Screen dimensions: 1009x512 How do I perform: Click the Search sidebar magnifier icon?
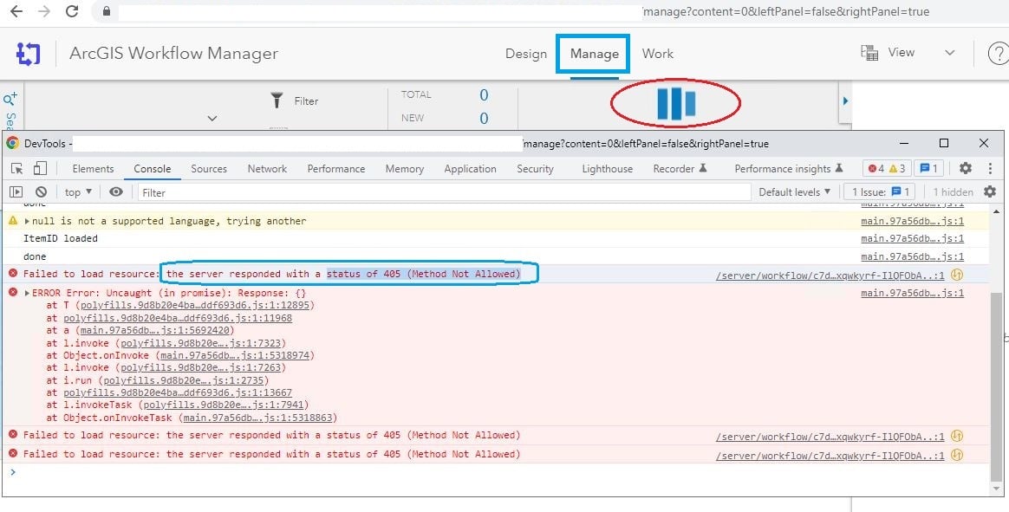click(x=10, y=99)
